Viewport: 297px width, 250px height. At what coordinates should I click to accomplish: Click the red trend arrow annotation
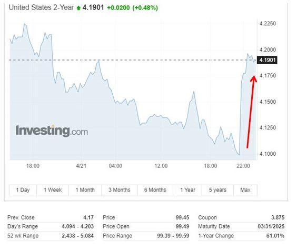(252, 111)
